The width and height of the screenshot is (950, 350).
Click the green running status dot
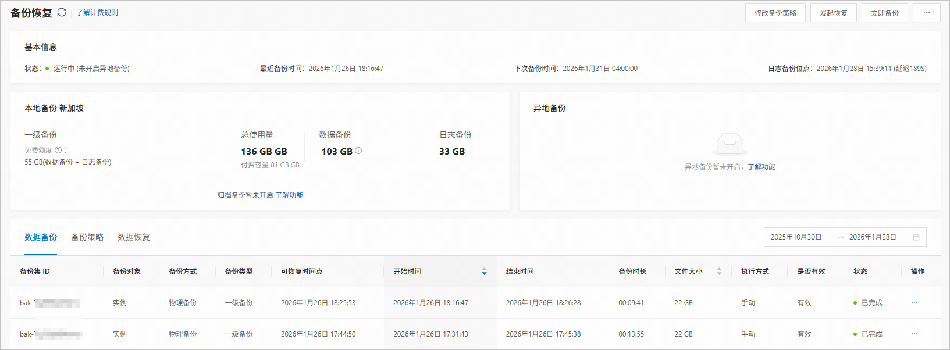(47, 69)
